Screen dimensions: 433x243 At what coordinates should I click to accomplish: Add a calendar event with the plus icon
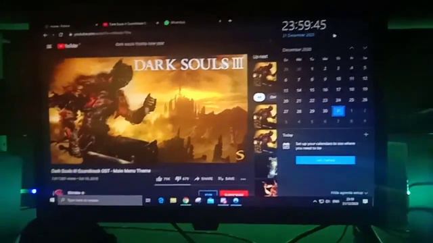(x=366, y=134)
